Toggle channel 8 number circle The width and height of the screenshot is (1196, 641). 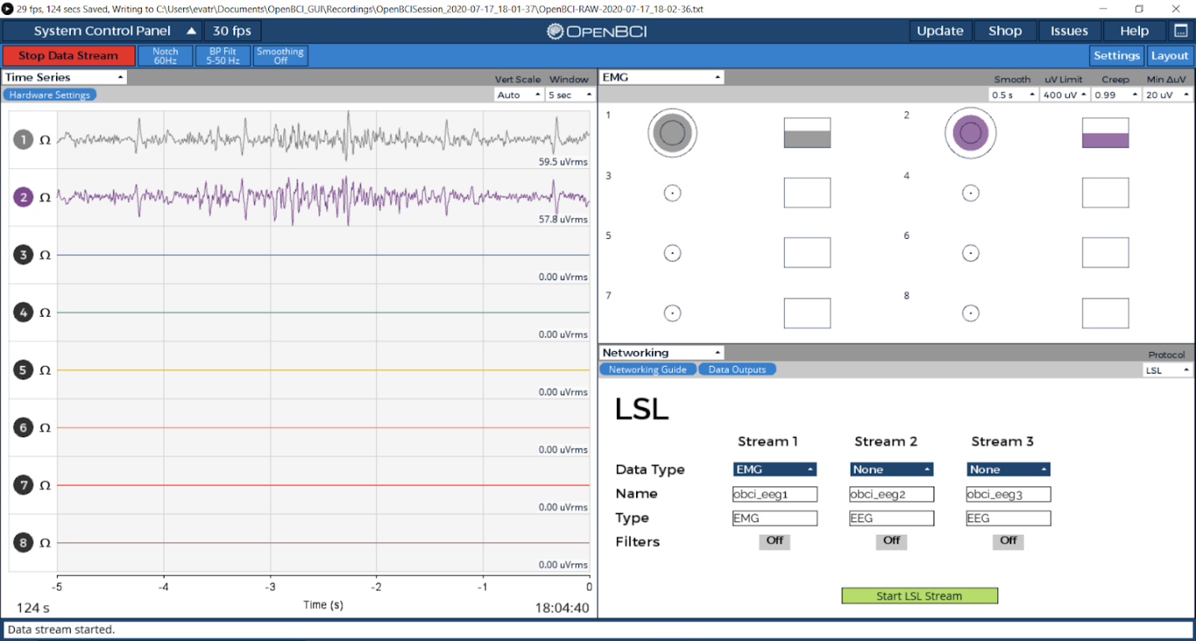point(23,542)
